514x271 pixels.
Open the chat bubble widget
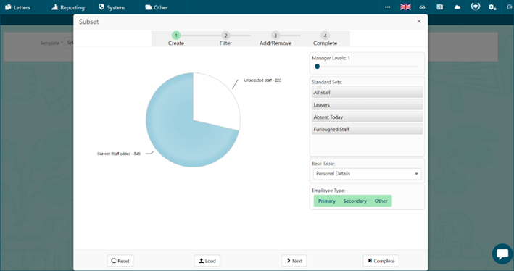(x=502, y=254)
